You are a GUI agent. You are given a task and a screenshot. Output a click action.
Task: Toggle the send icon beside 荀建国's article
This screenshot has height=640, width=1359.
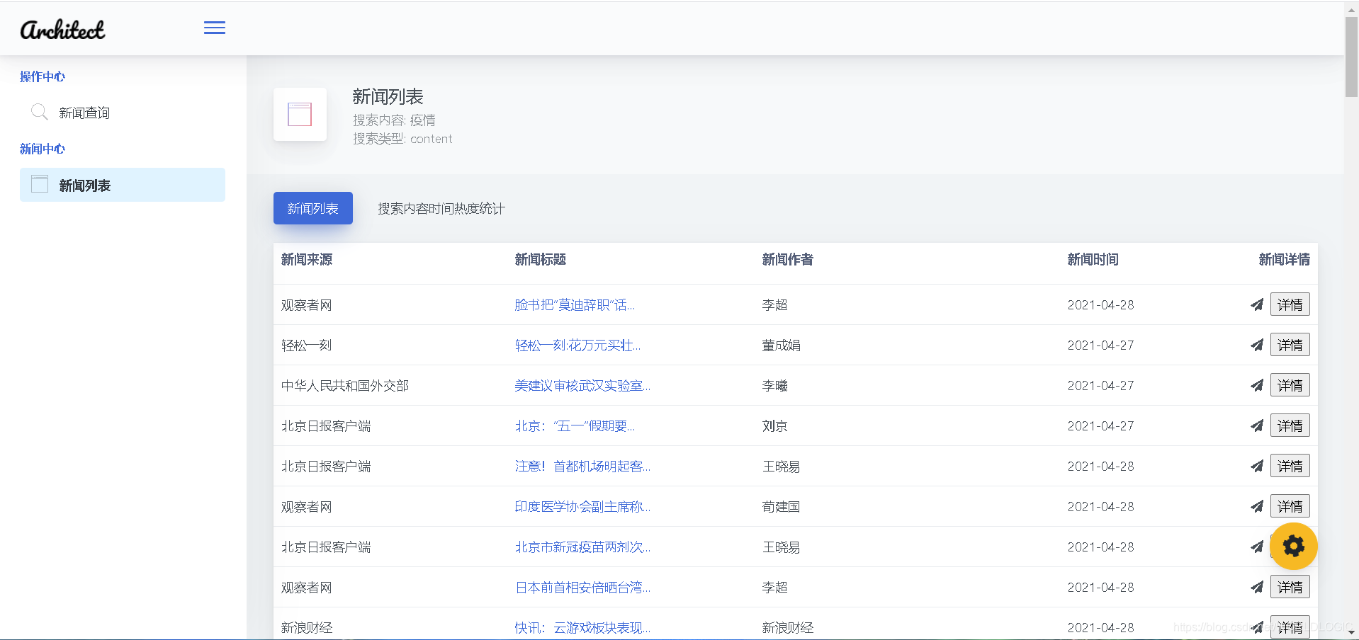point(1257,506)
